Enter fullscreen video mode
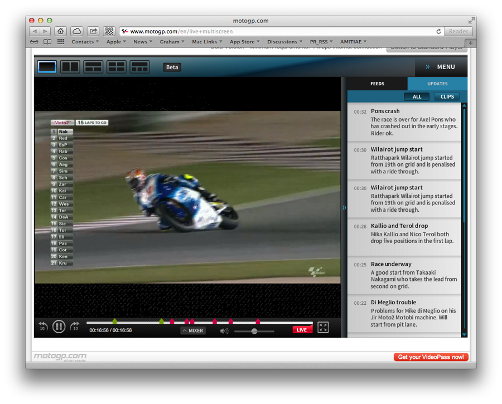502x404 pixels. point(323,327)
